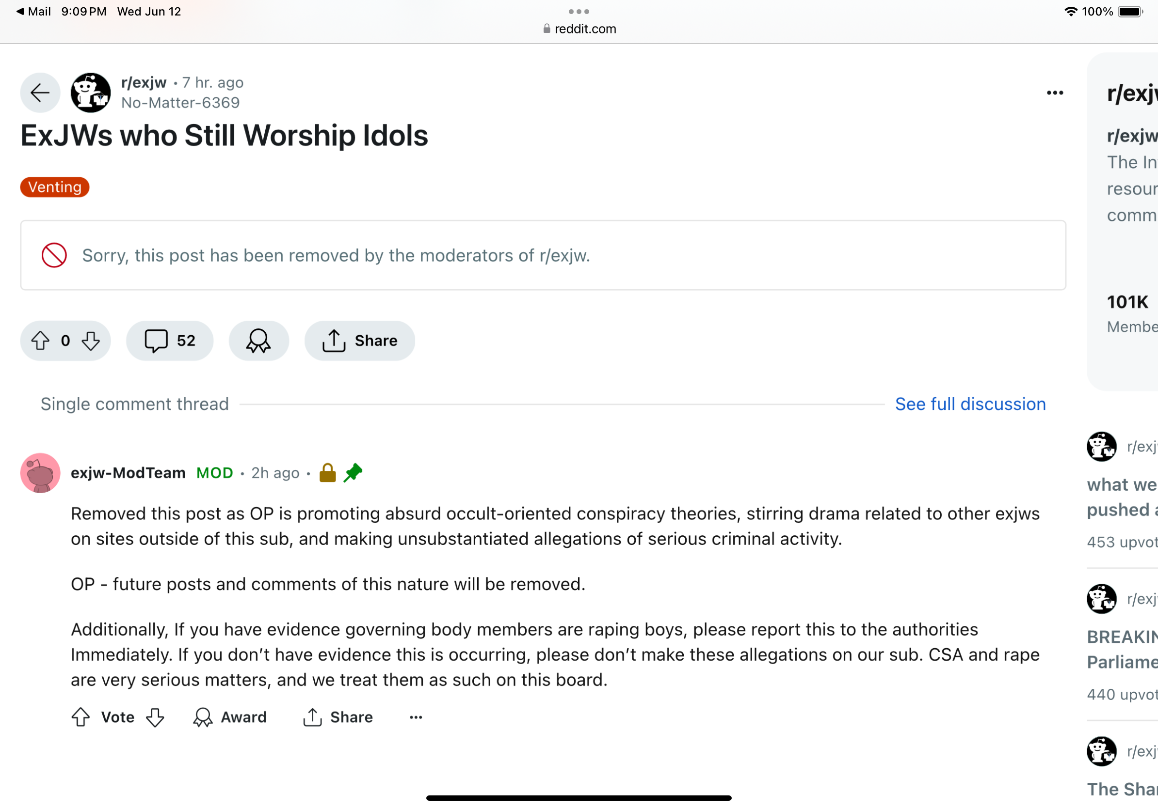The image size is (1158, 808).
Task: Share the moderator comment
Action: coord(338,717)
